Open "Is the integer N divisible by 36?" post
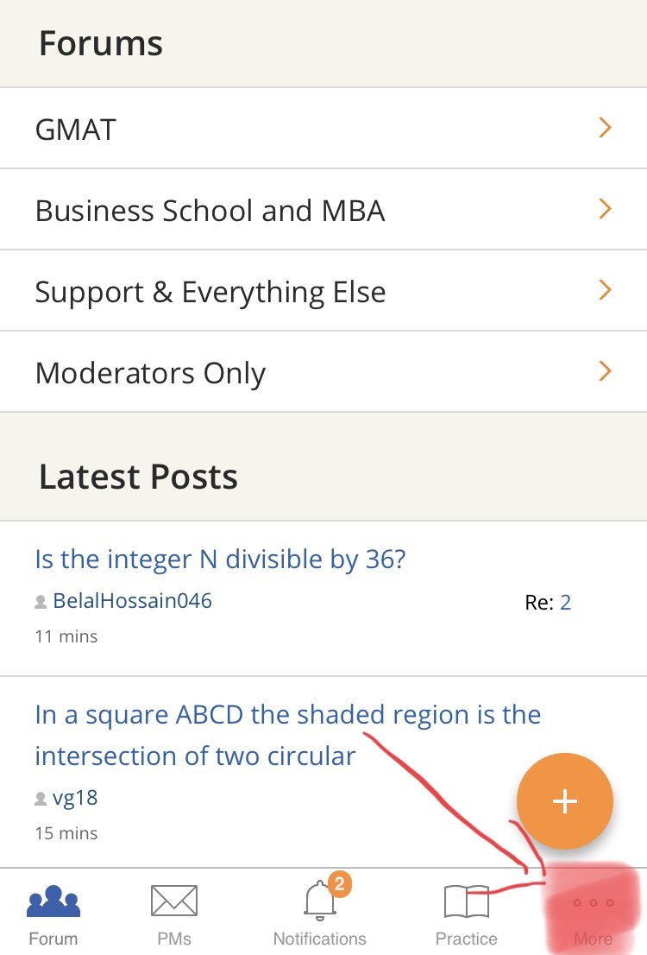This screenshot has width=647, height=955. (220, 560)
